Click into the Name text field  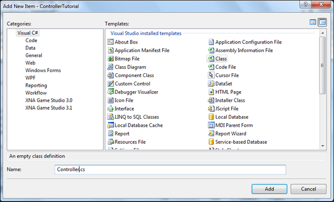coord(170,169)
